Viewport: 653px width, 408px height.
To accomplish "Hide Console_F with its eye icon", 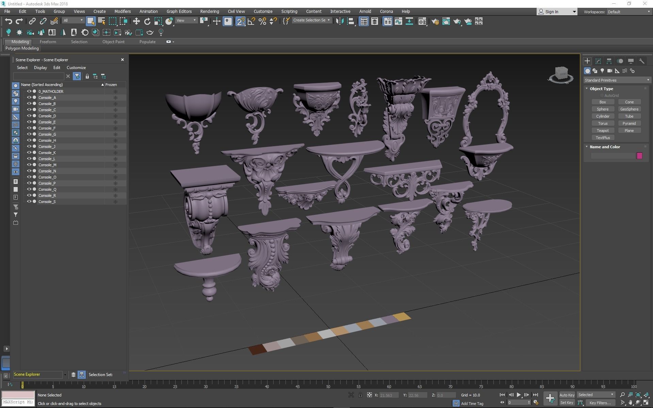I will pyautogui.click(x=29, y=128).
